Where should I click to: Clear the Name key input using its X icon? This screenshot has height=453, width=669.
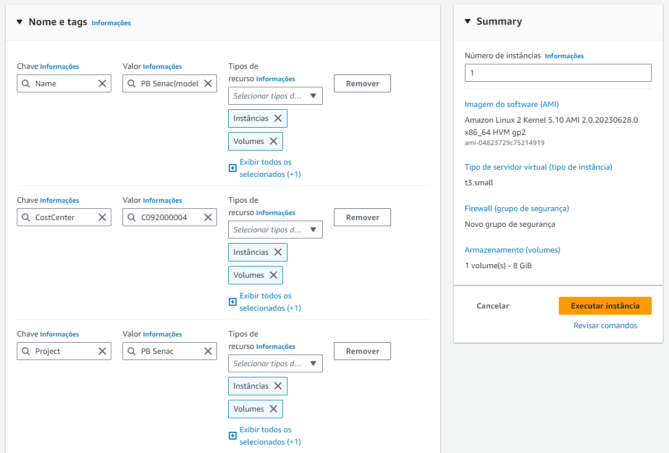coord(102,83)
